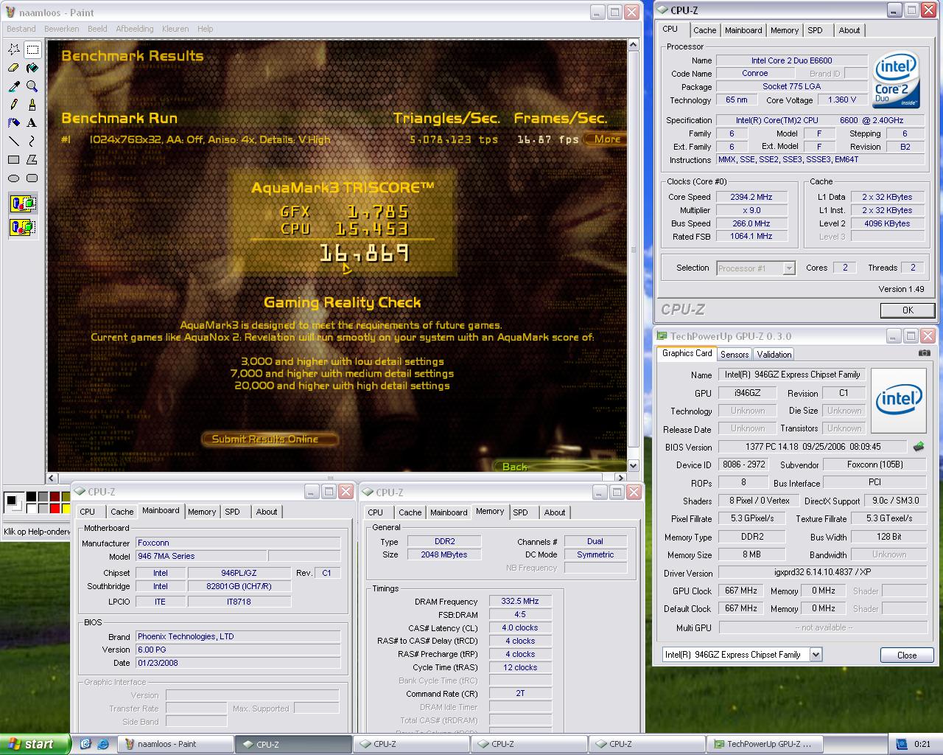Click the Intel logo in GPU-Z
Screen dimensions: 943x755
[899, 400]
